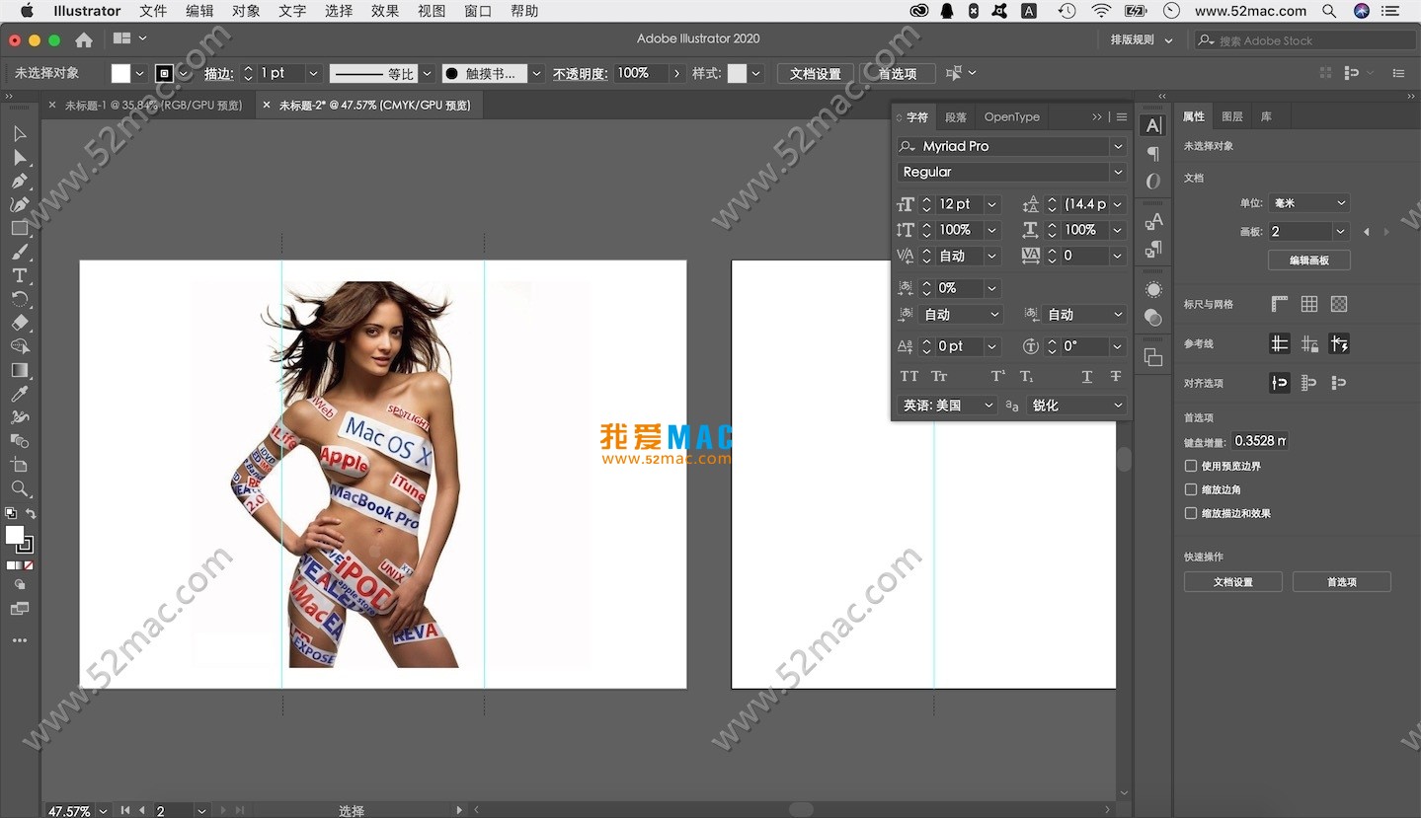
Task: Toggle show guides icon in 参考线
Action: click(1280, 343)
